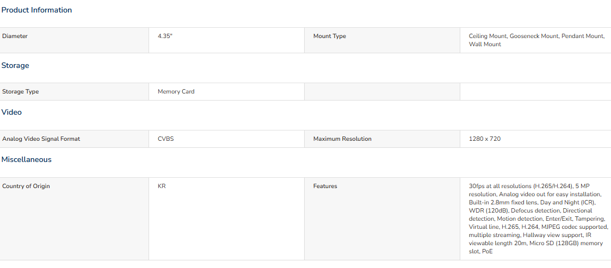Click the Storage section heading
This screenshot has height=268, width=611.
(15, 65)
